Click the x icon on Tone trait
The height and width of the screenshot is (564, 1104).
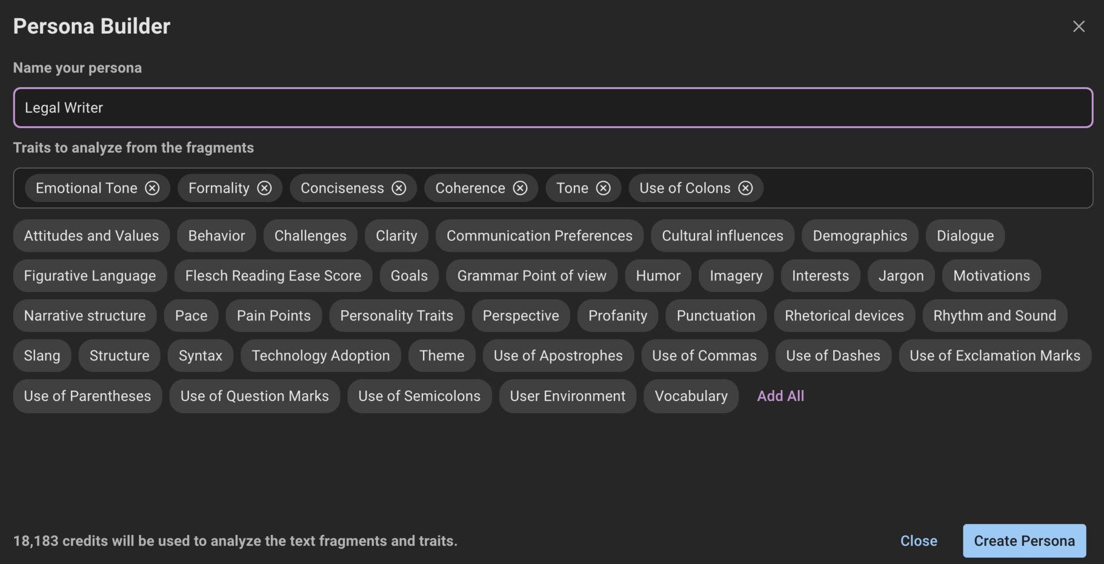[603, 188]
